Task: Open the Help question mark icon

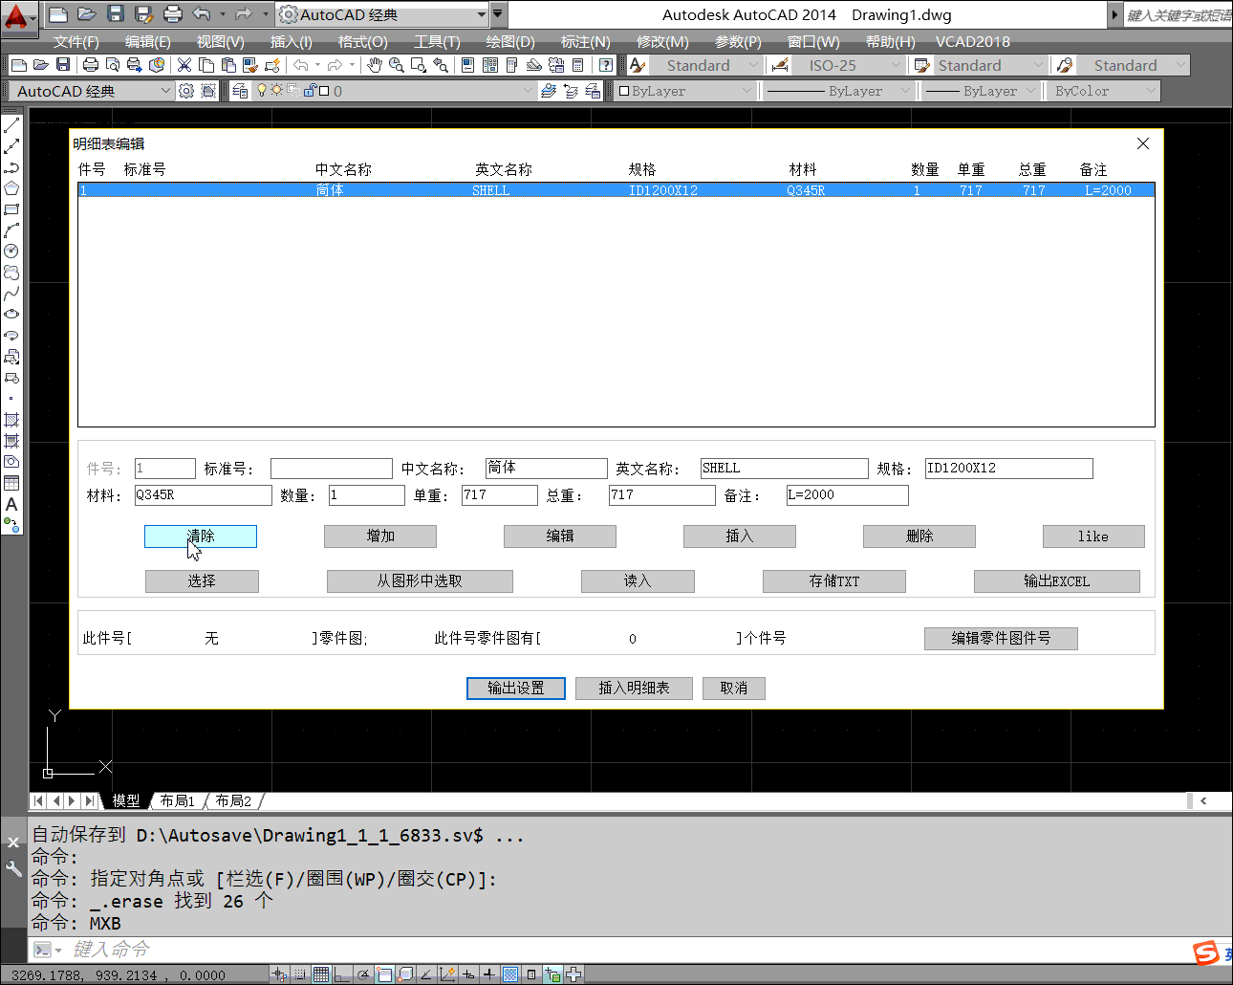Action: click(x=606, y=65)
